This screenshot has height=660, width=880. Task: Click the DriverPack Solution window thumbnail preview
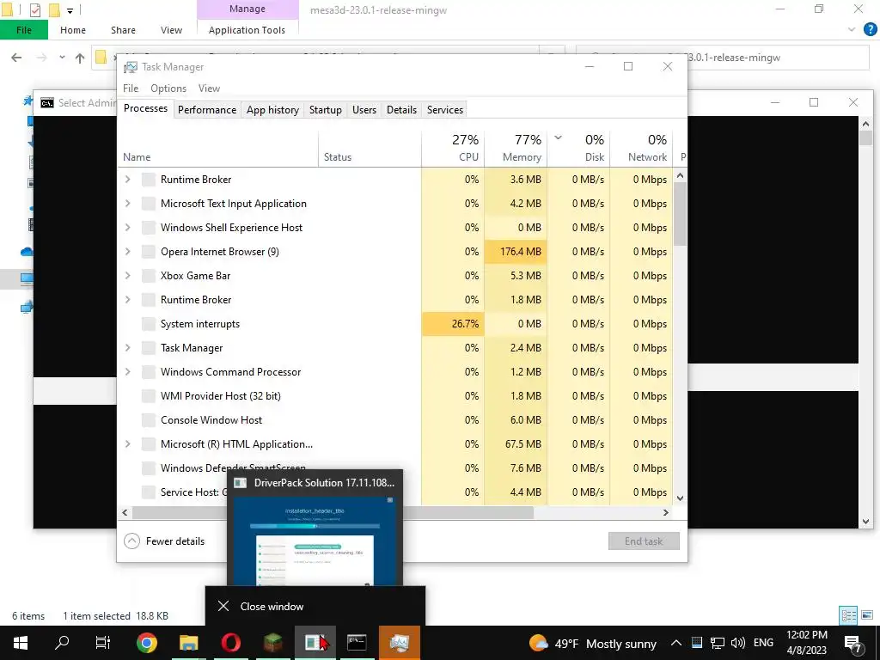tap(315, 541)
